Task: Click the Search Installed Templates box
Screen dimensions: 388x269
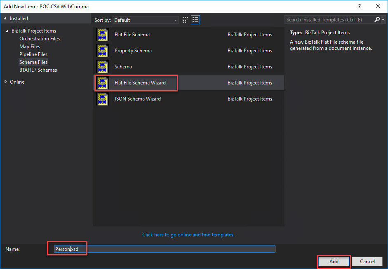Action: (329, 20)
